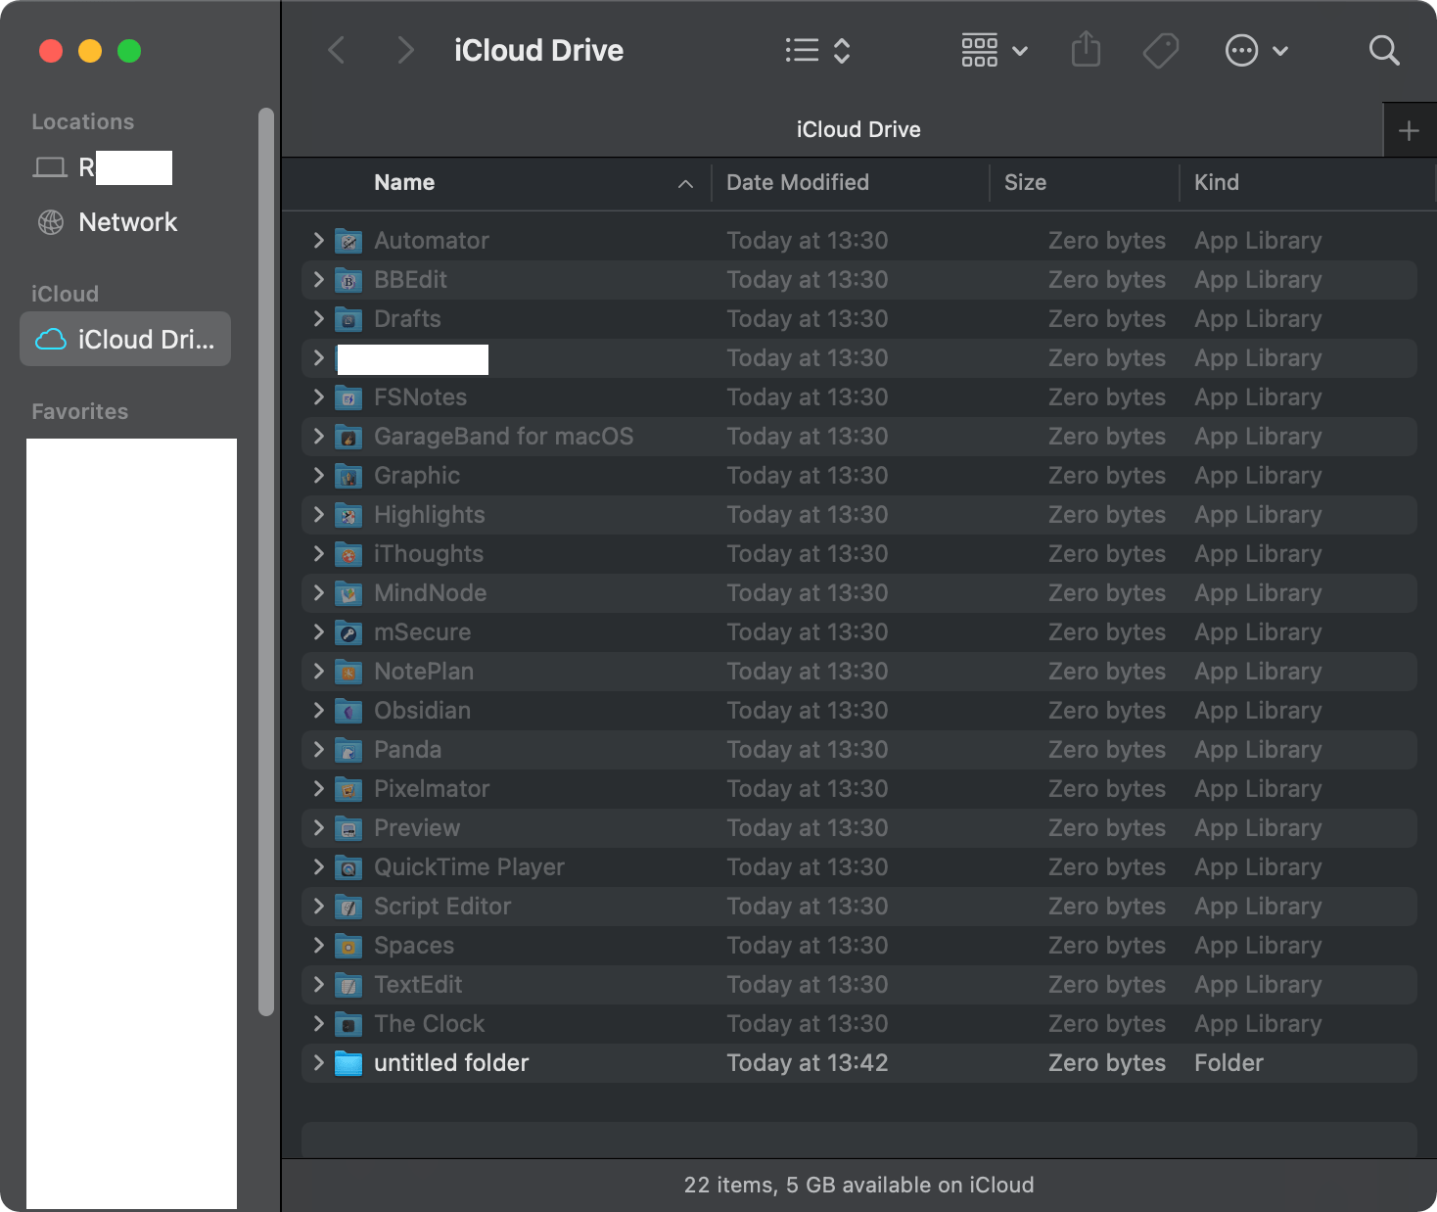
Task: Open the Search magnifier
Action: tap(1384, 50)
